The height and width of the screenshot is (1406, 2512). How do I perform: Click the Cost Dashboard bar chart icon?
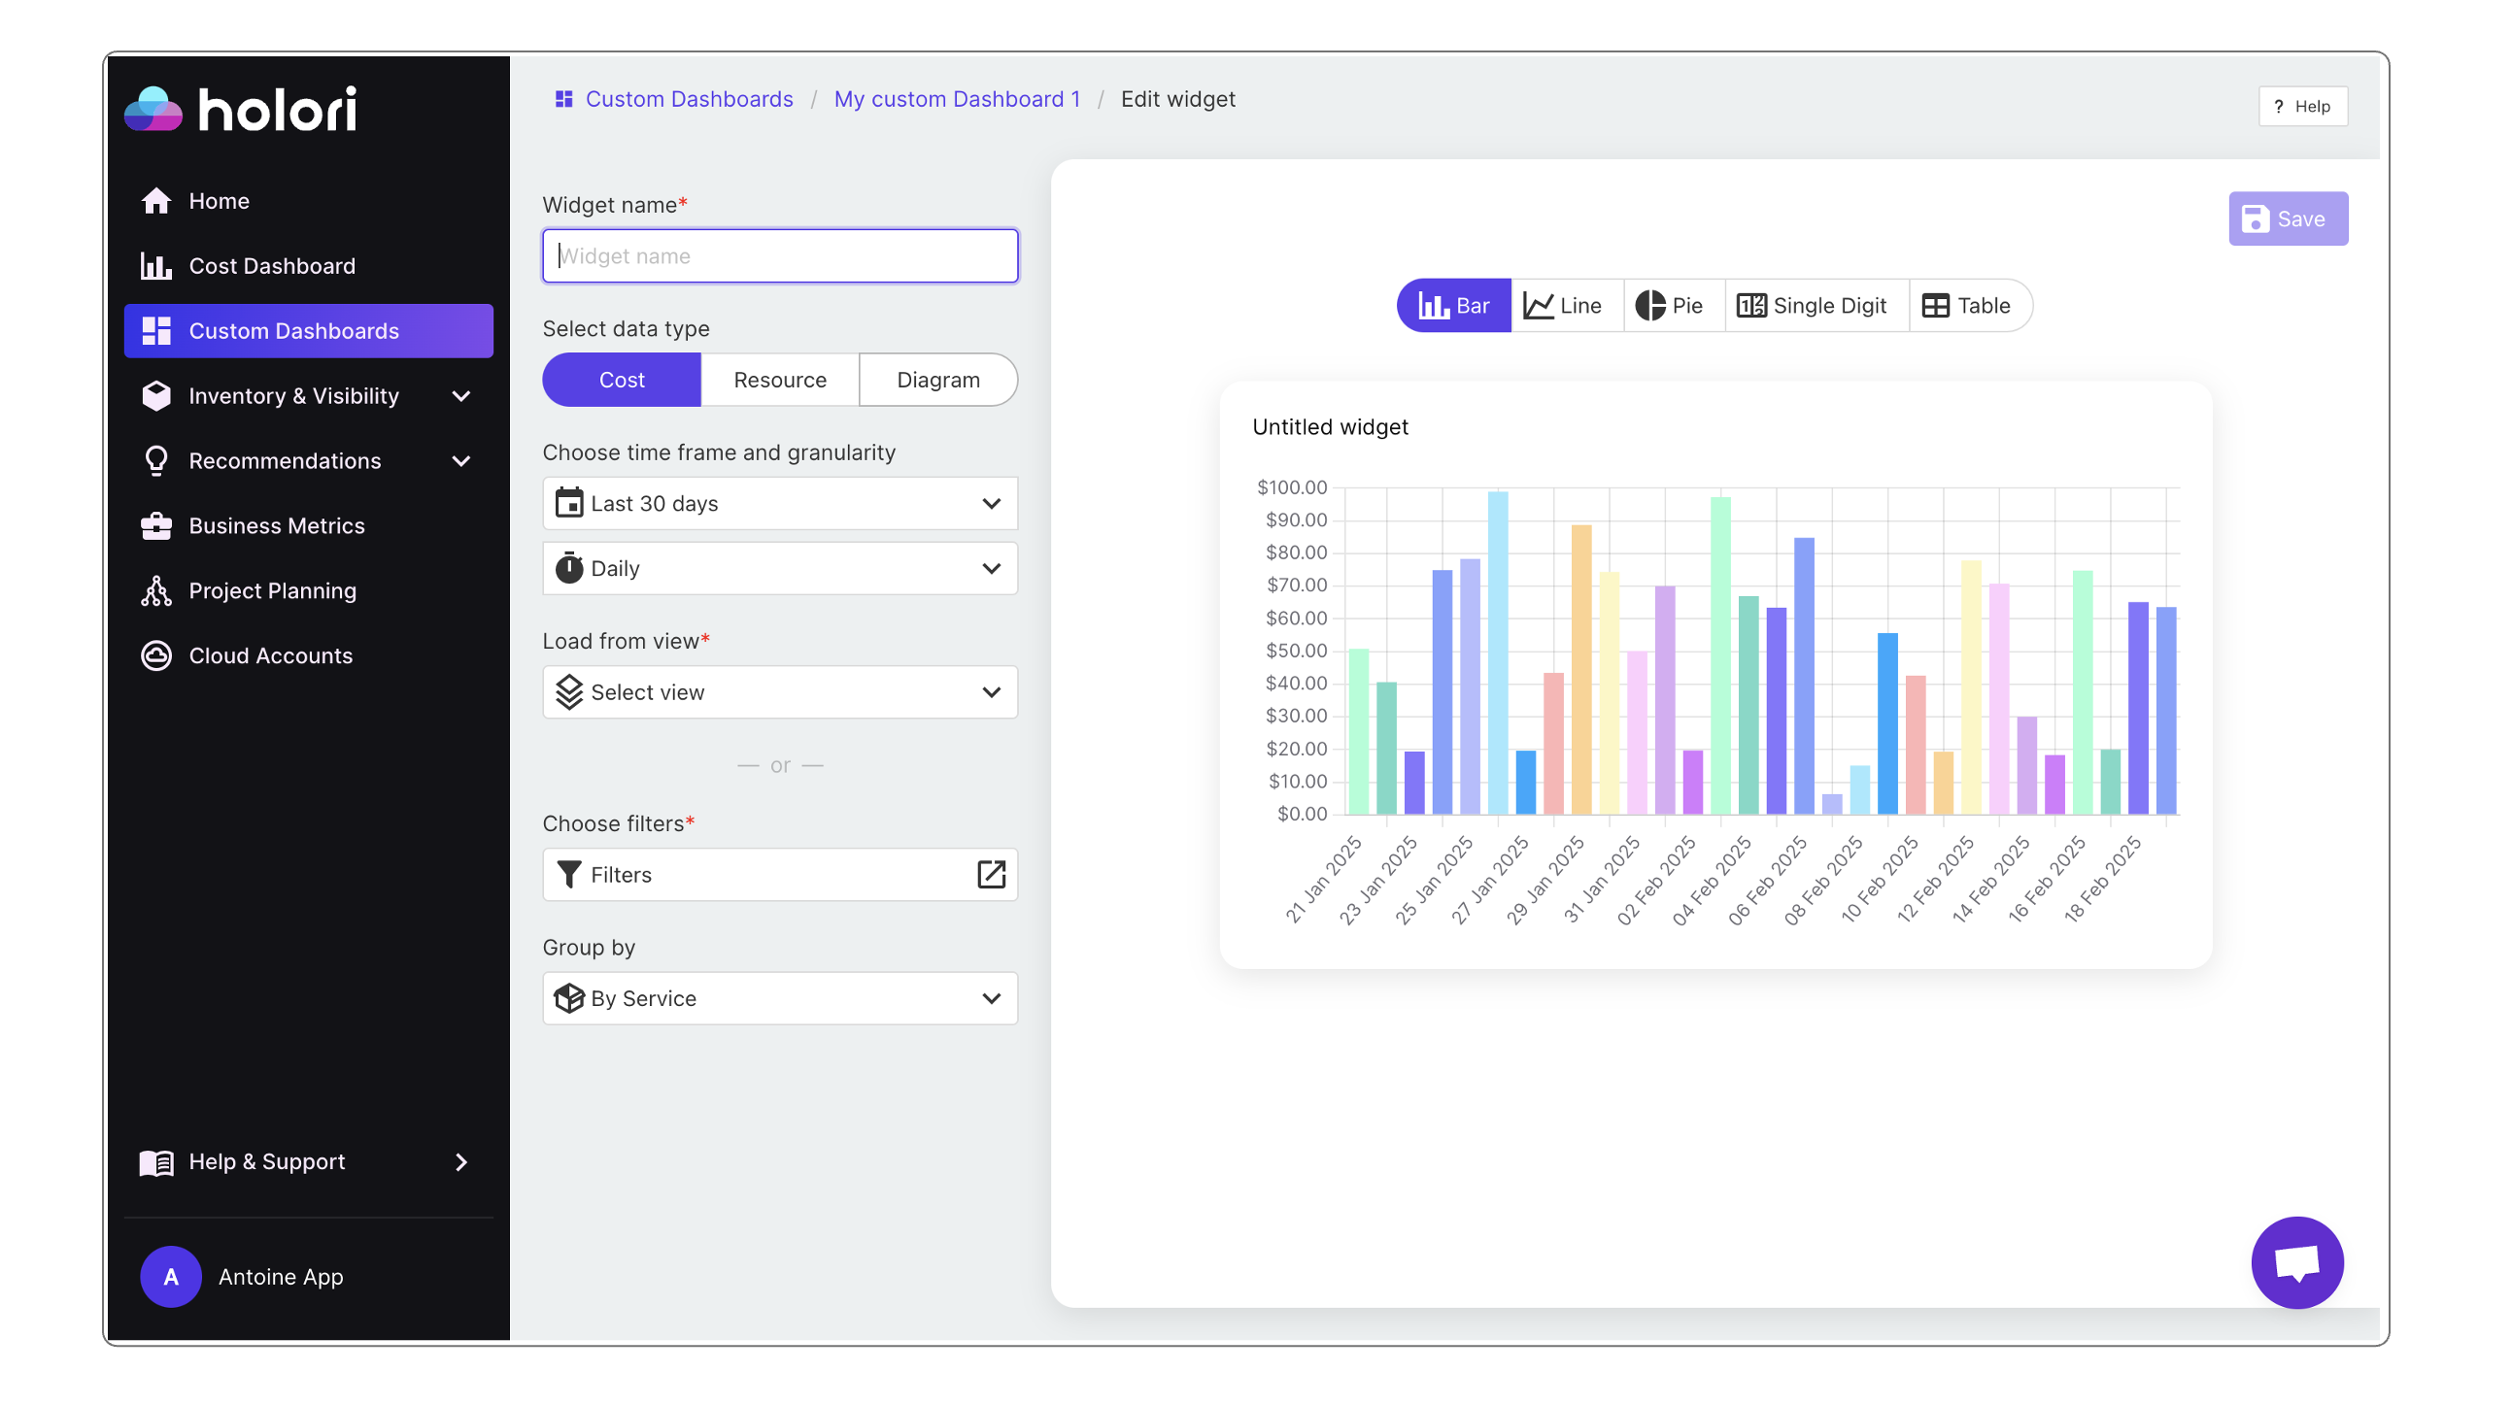tap(156, 266)
